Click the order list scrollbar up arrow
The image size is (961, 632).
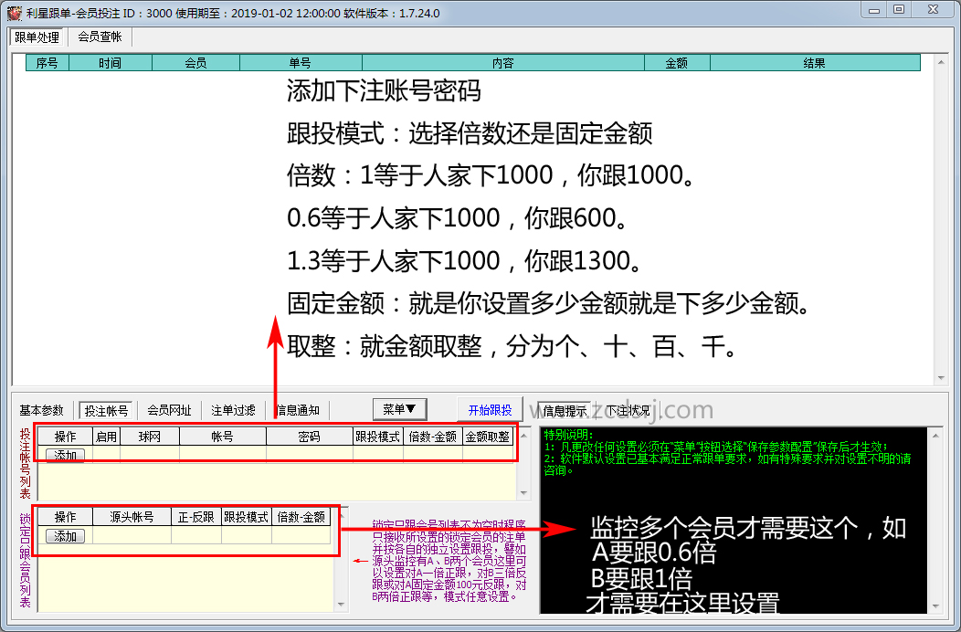[x=941, y=61]
